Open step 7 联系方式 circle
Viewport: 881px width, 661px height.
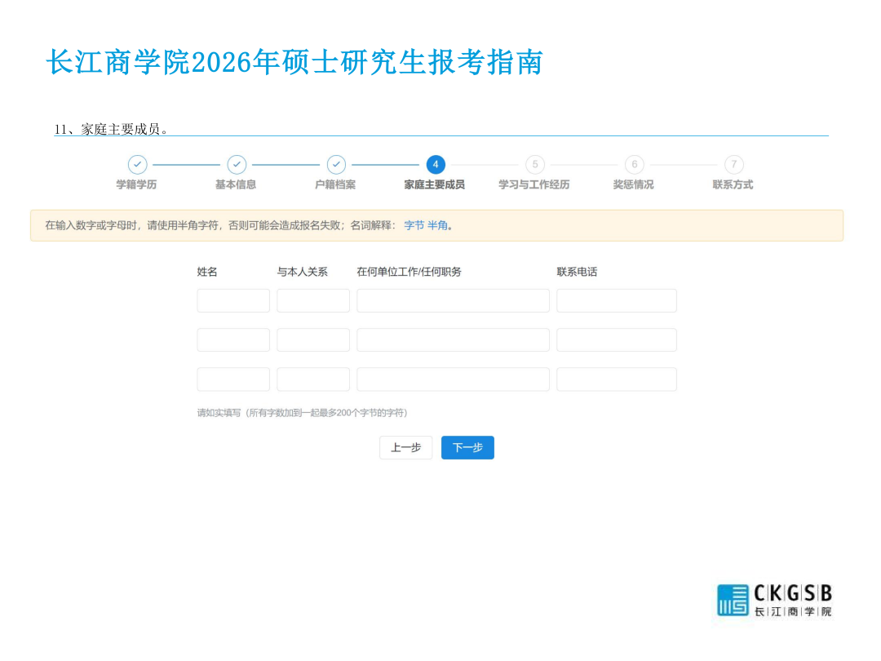pos(734,165)
